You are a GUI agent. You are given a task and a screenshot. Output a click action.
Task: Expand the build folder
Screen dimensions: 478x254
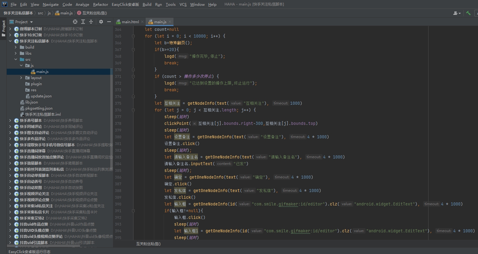[x=16, y=47]
